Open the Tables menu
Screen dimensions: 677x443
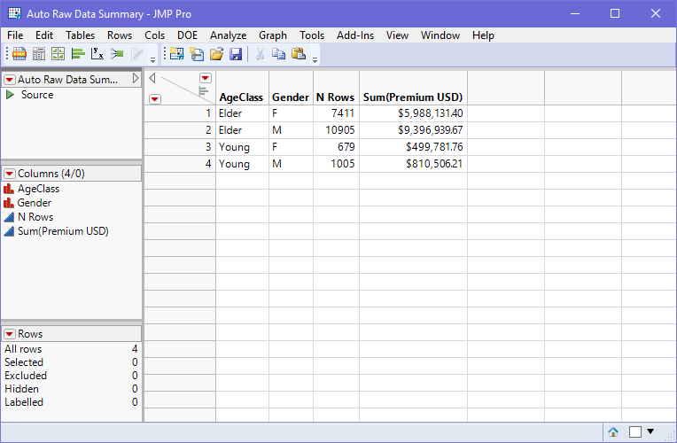(80, 35)
